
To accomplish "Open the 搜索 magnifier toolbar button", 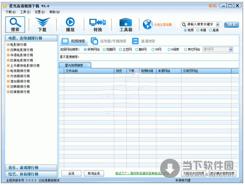I will pyautogui.click(x=15, y=25).
